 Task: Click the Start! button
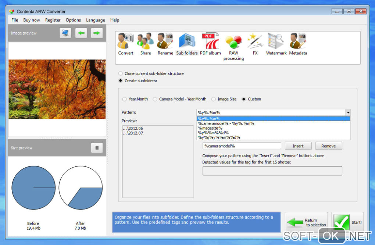(x=348, y=222)
